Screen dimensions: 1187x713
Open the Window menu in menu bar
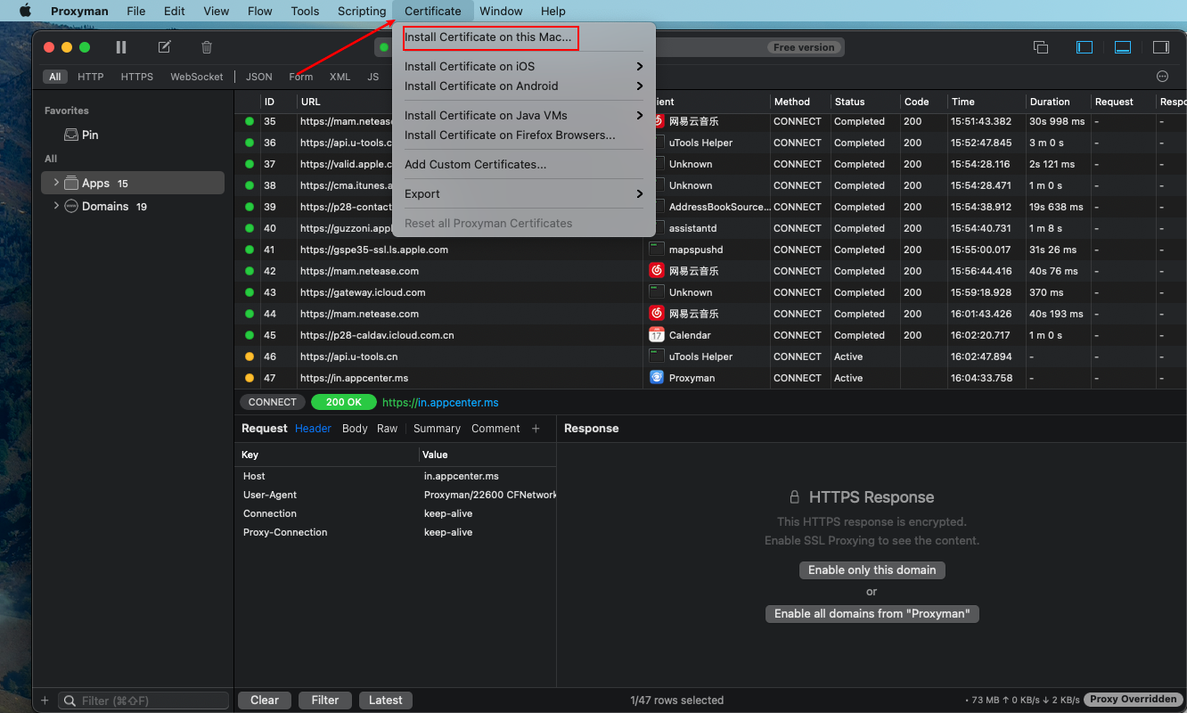[x=501, y=11]
